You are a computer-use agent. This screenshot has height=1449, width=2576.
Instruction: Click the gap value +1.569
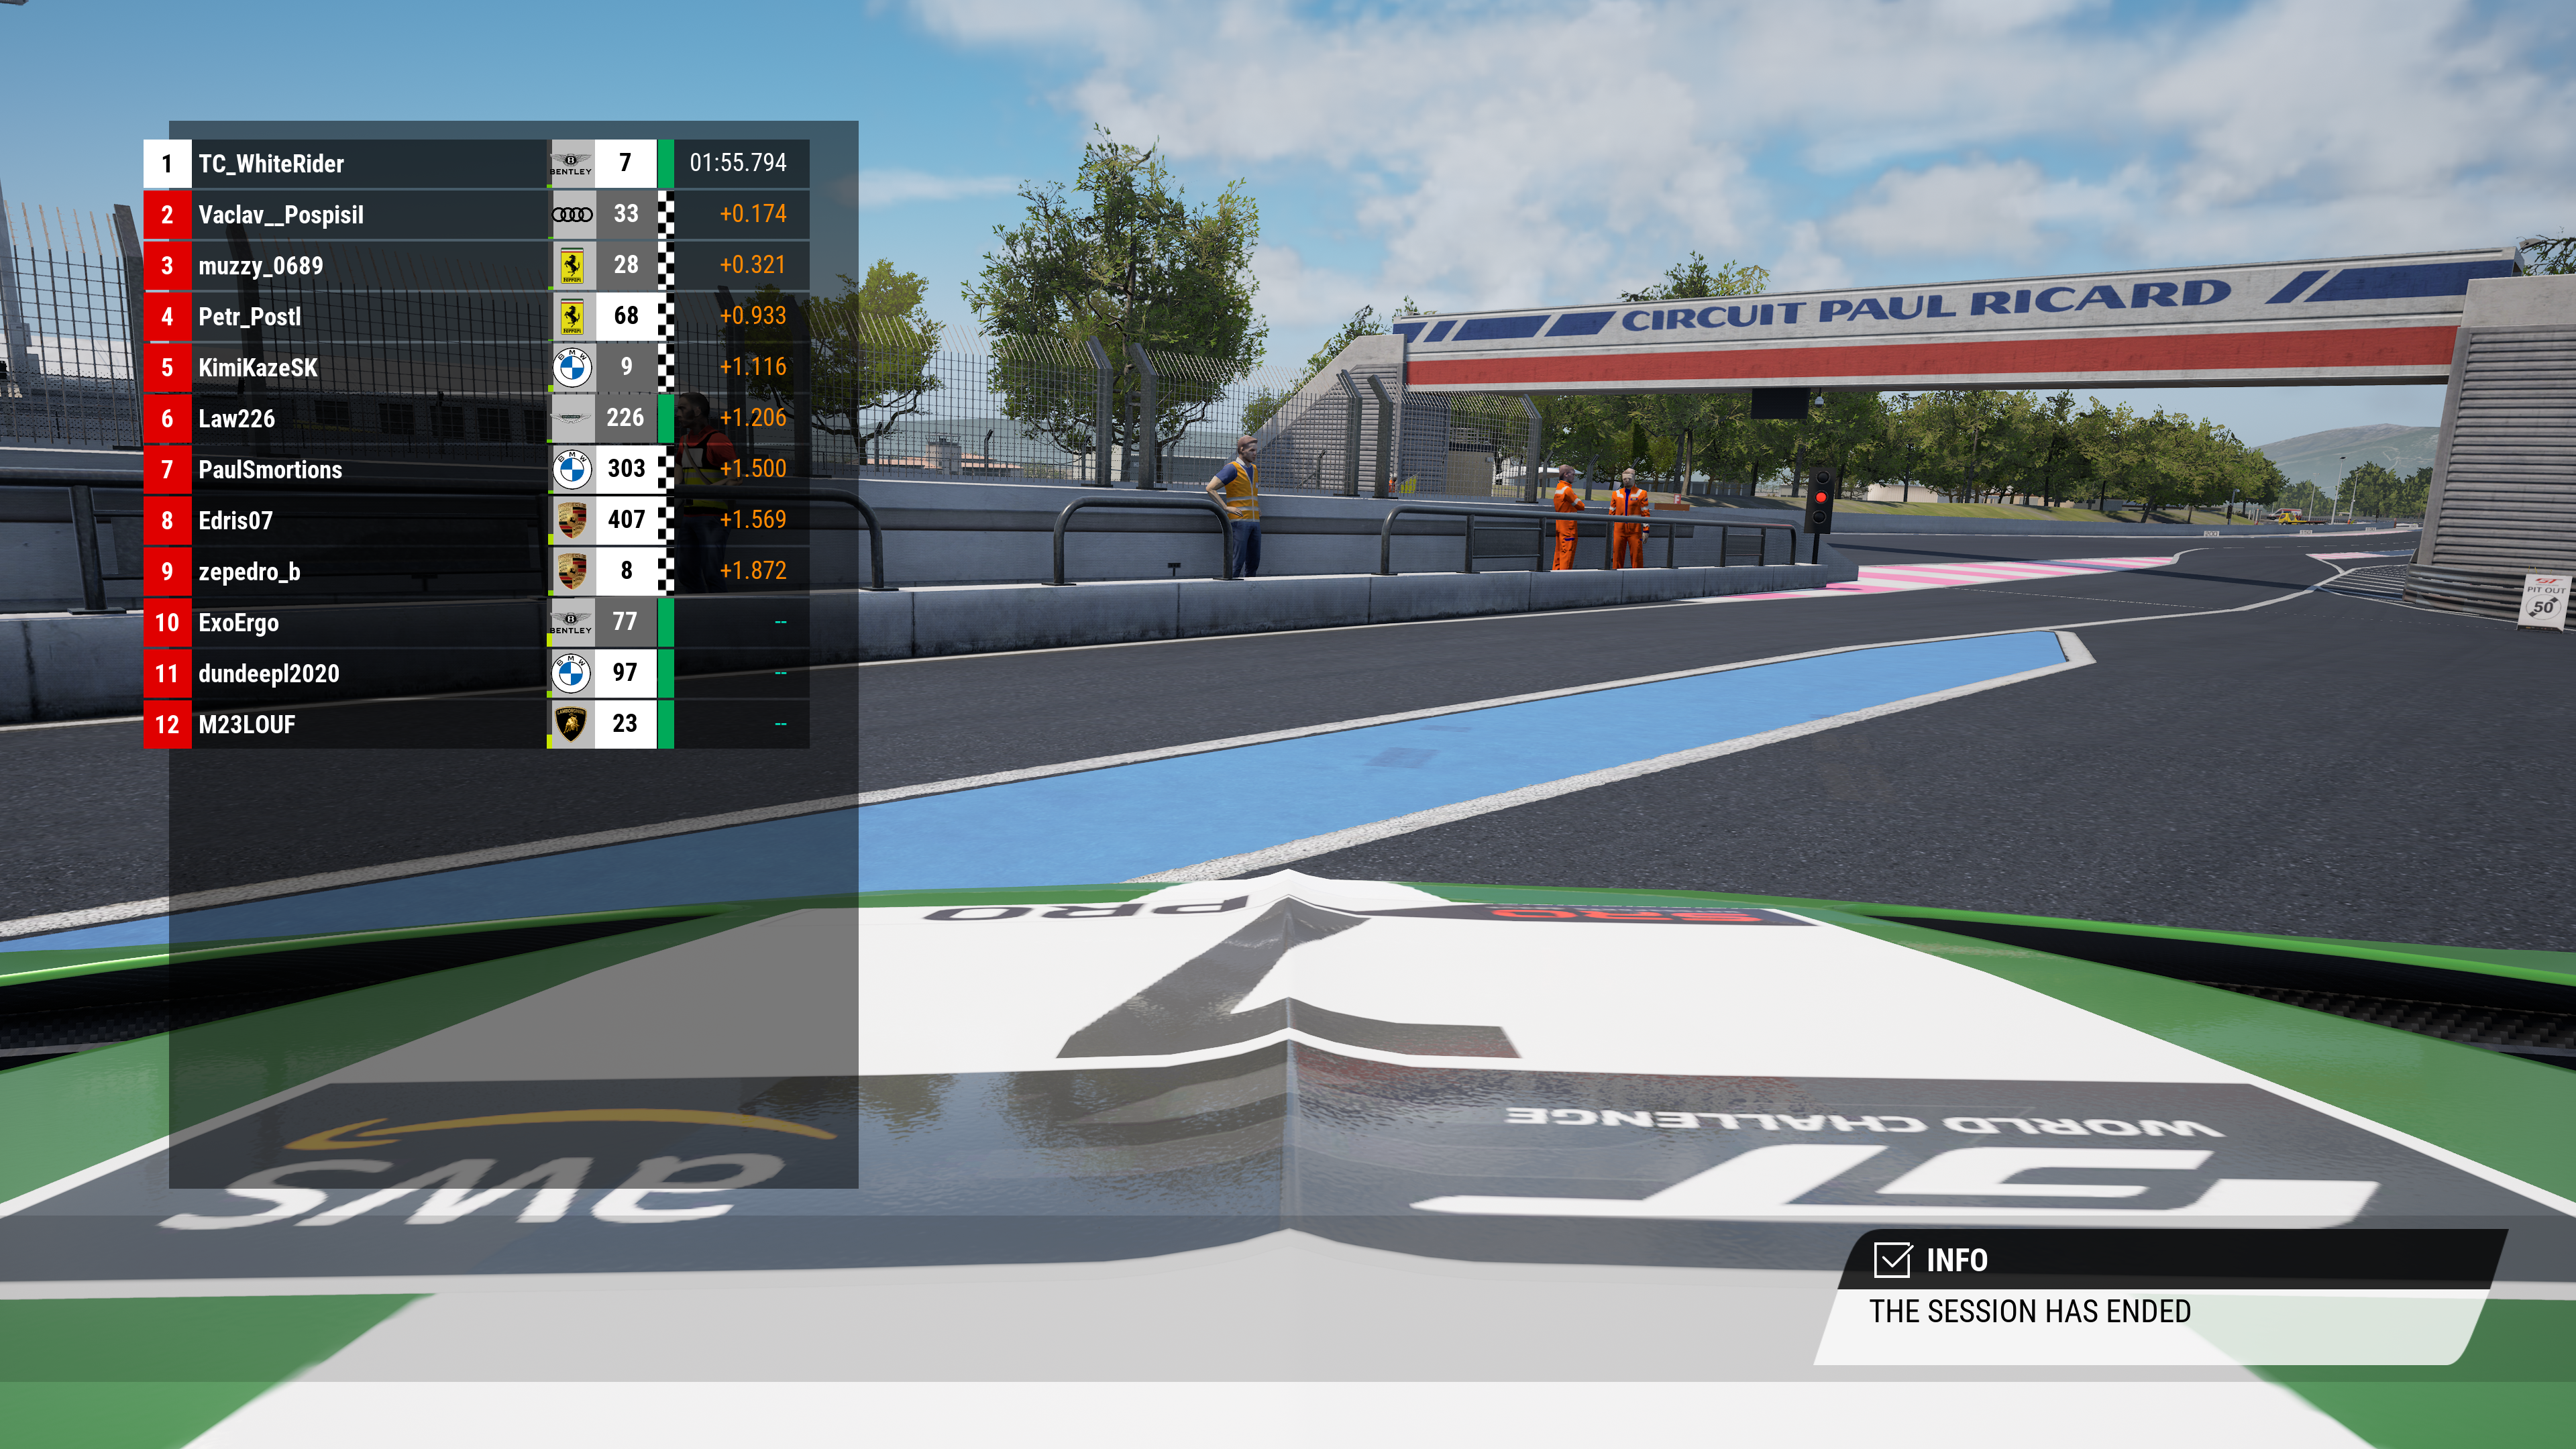[x=753, y=520]
